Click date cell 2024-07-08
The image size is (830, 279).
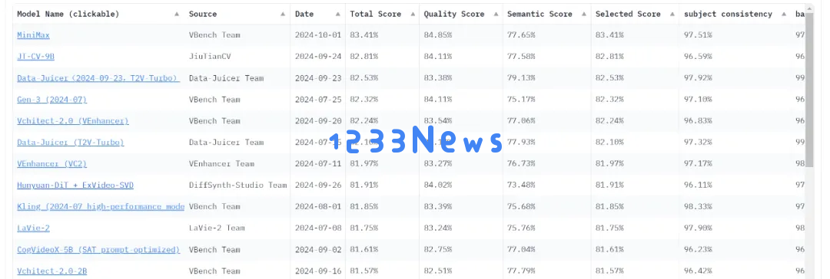pyautogui.click(x=318, y=228)
